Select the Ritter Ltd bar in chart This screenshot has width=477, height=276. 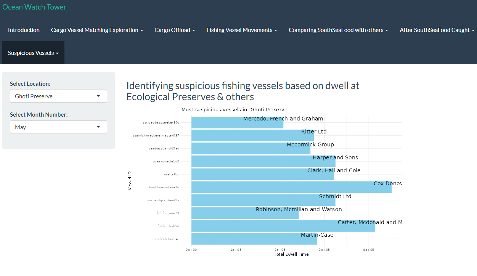[252, 135]
